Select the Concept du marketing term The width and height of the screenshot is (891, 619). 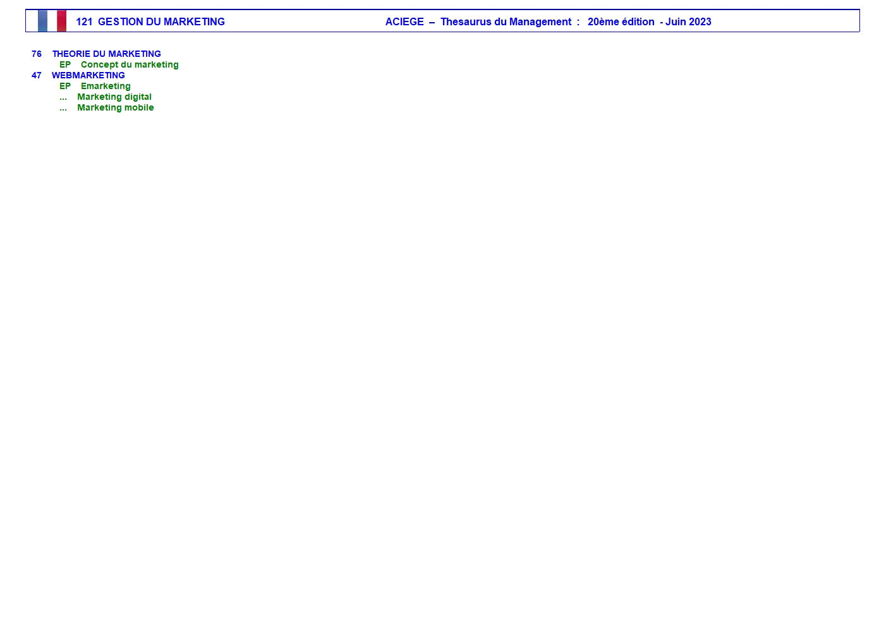pos(130,64)
